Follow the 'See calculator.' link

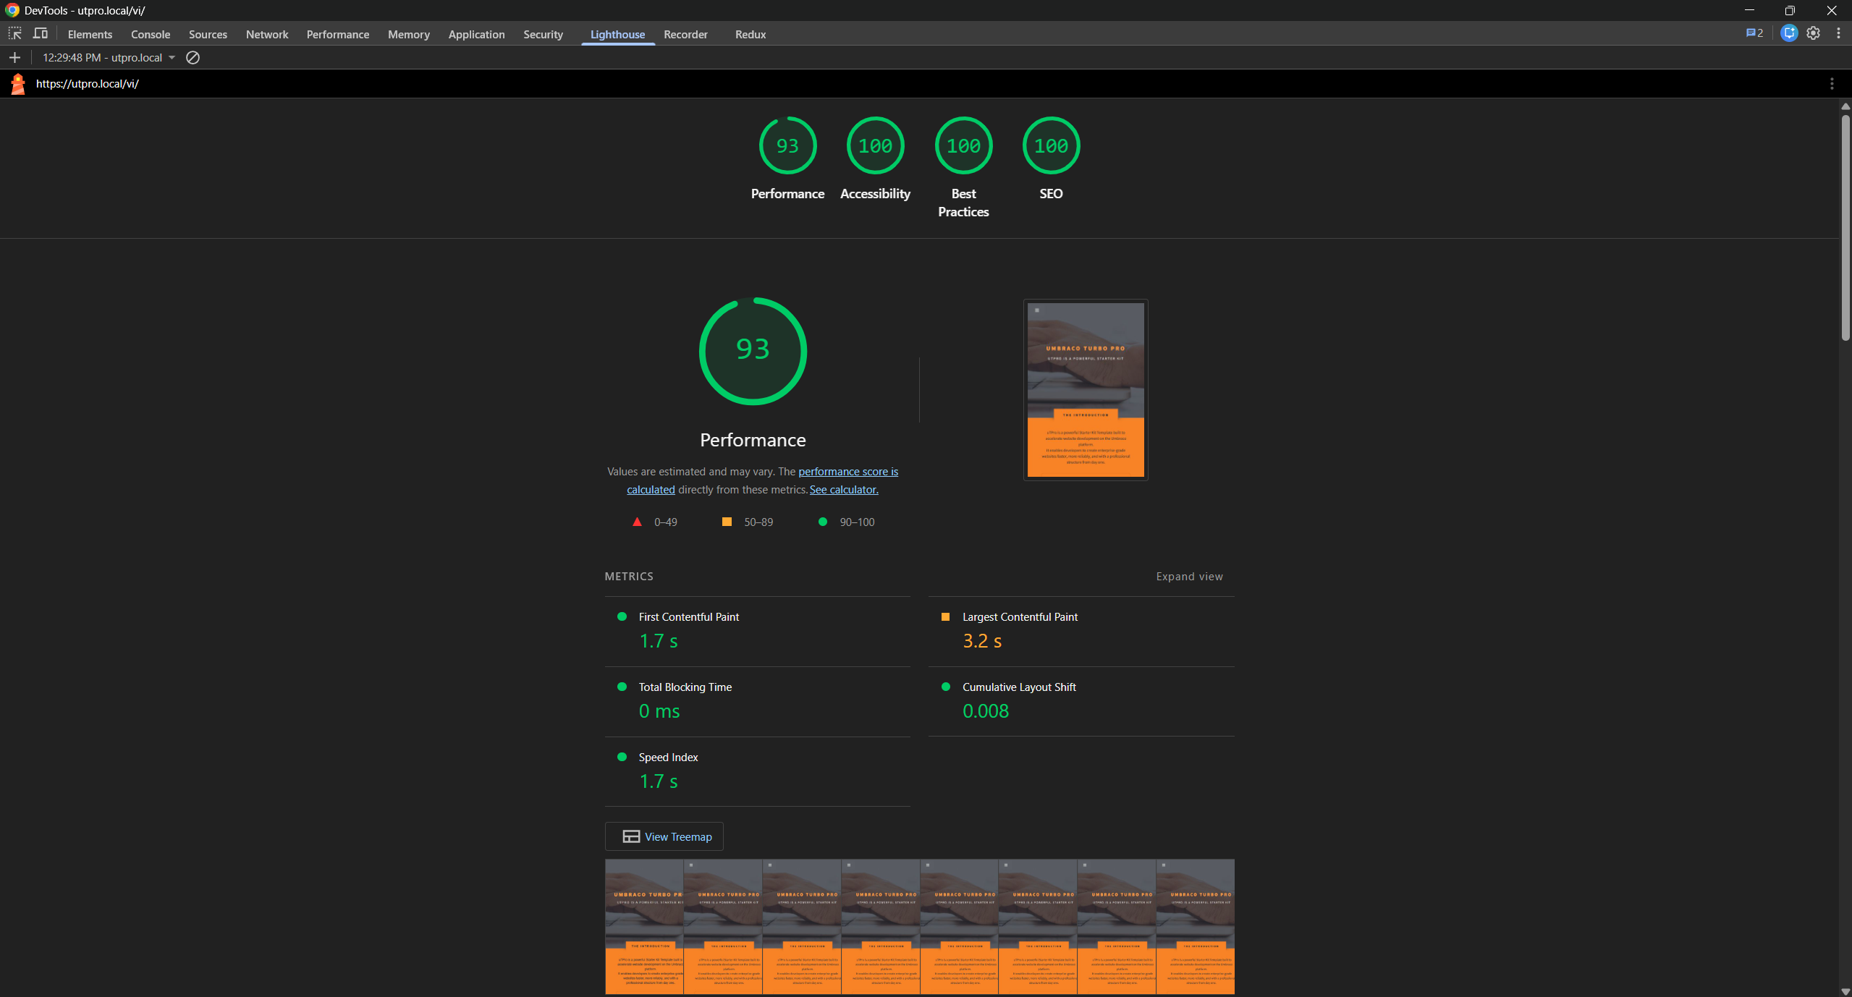pos(844,490)
